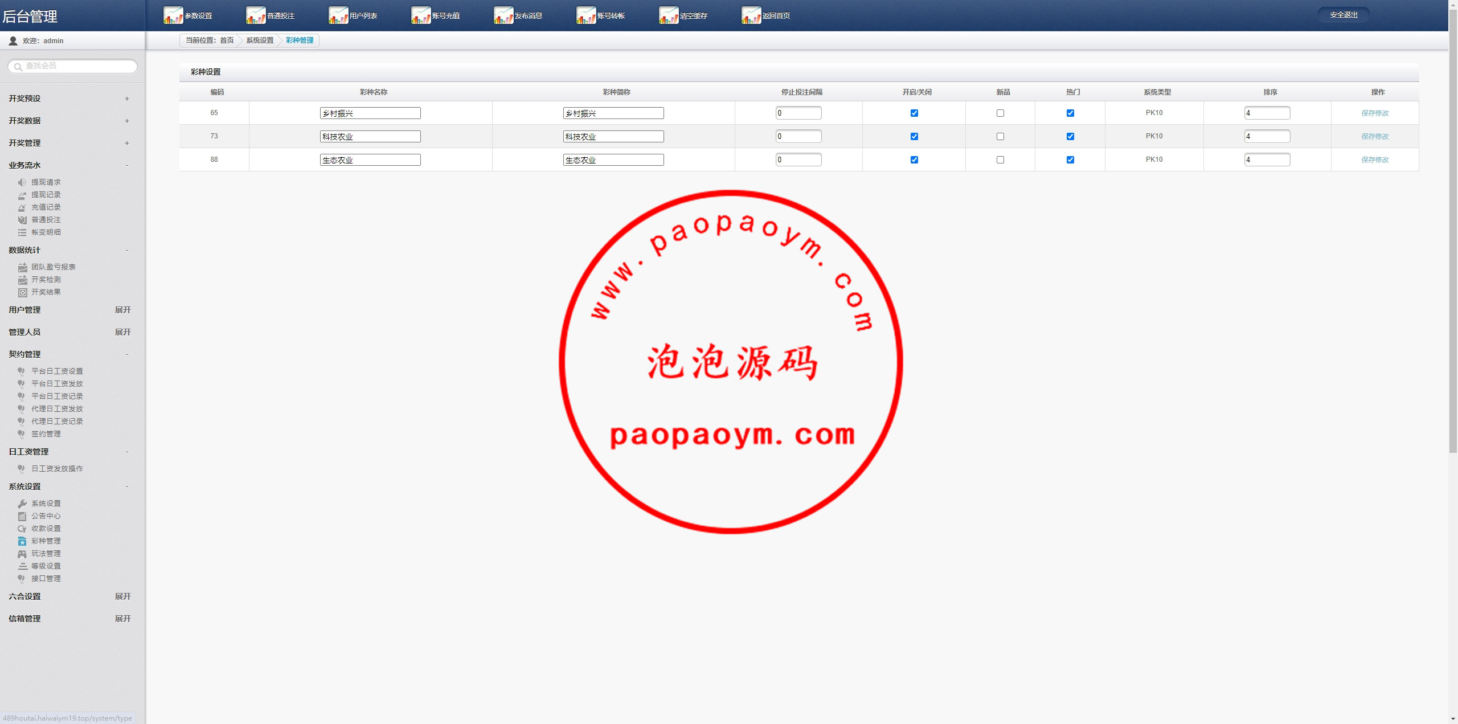Go to 系统设置 in the breadcrumb
1458x724 pixels.
pyautogui.click(x=260, y=40)
